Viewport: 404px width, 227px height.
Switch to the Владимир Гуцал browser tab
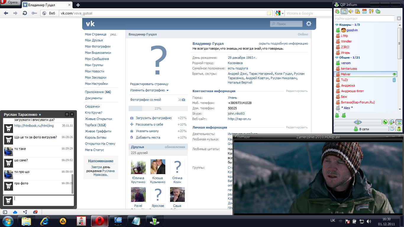point(47,5)
